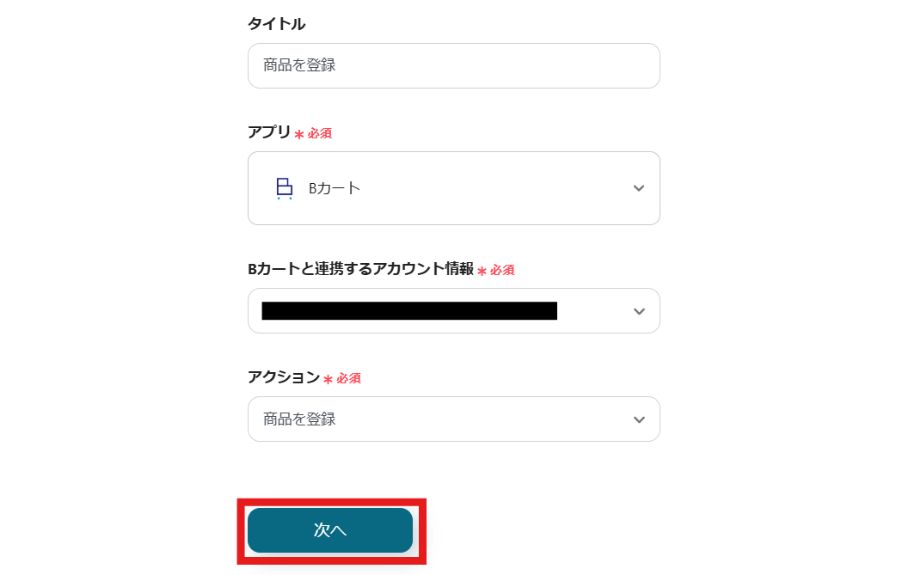
Task: Expand the アプリ dropdown chevron
Action: 638,188
